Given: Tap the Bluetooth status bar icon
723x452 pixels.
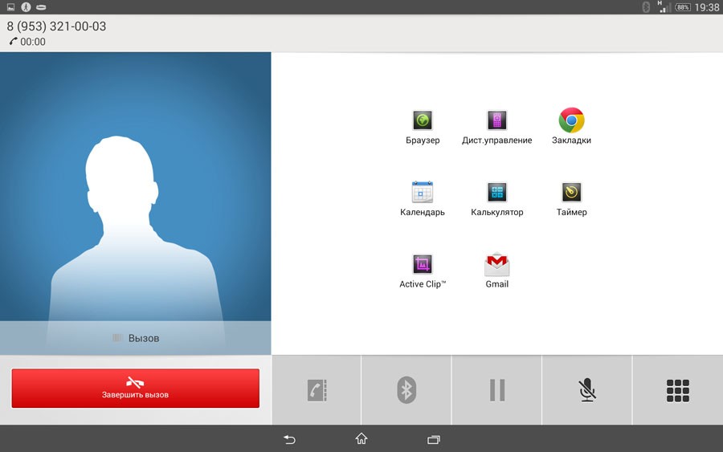Looking at the screenshot, I should (646, 7).
